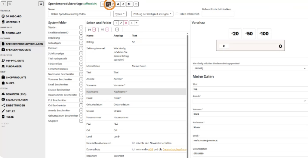Click the Email field with maria.muster@muster.at
This screenshot has width=308, height=158.
[x=250, y=141]
